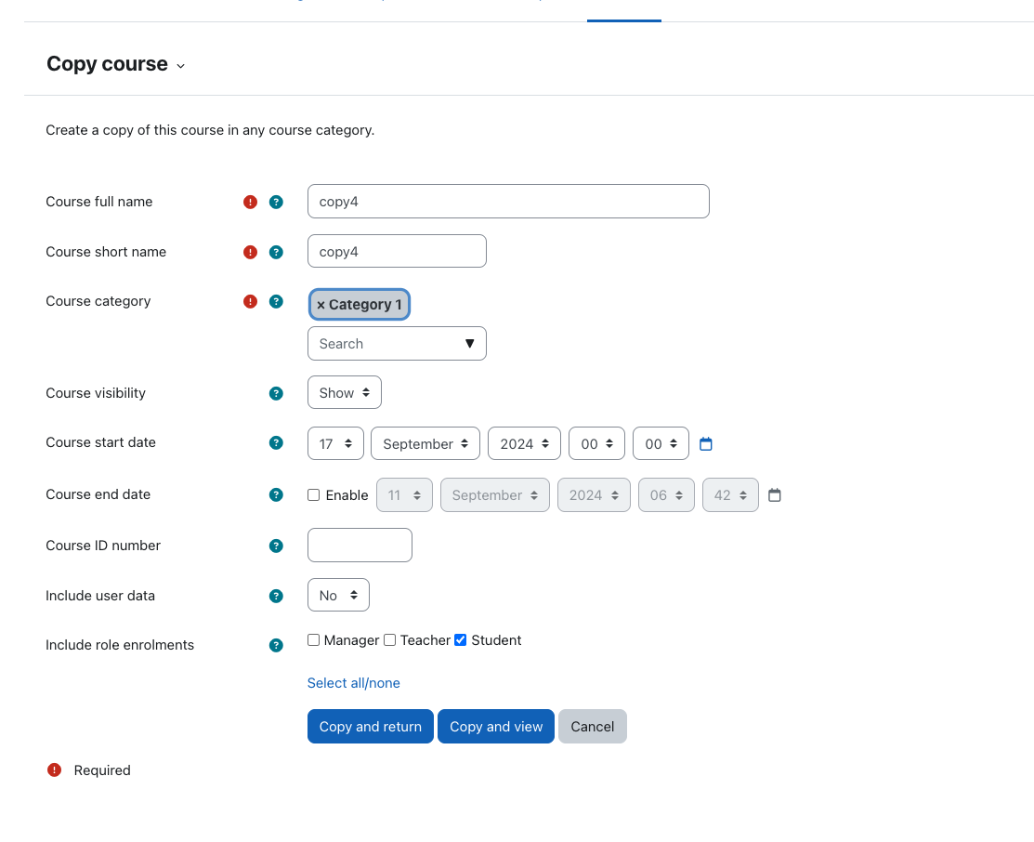1034x842 pixels.
Task: Expand the Copy course heading dropdown
Action: (180, 66)
